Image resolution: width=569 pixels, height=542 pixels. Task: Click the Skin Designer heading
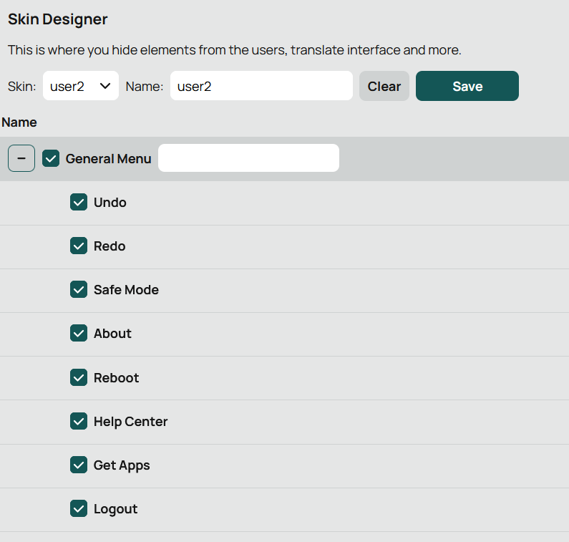click(58, 19)
